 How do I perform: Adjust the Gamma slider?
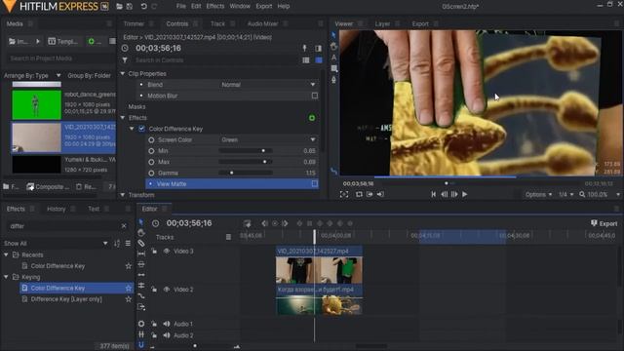[x=246, y=174]
